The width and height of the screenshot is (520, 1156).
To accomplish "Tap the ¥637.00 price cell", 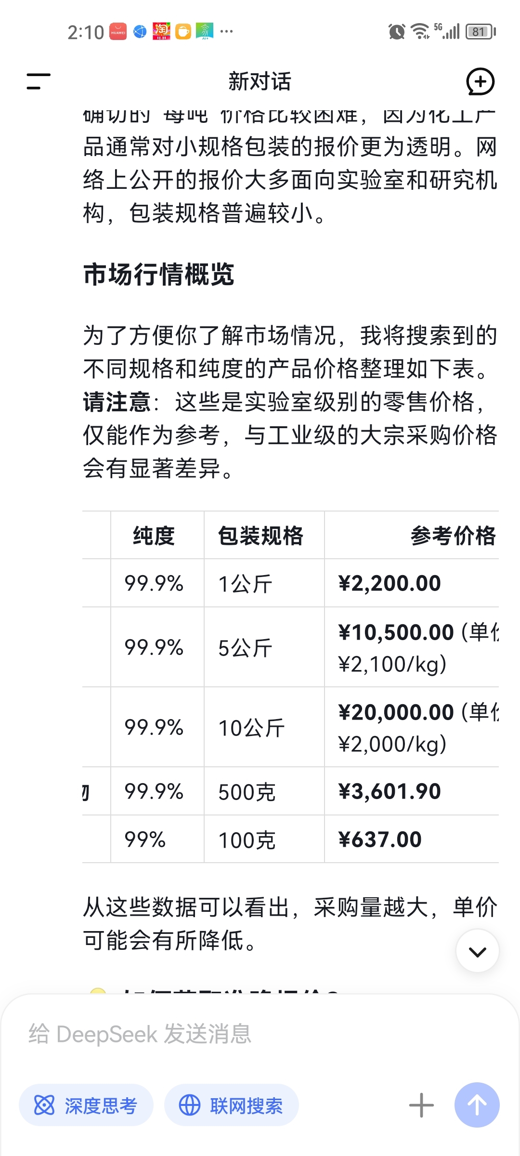I will 380,840.
